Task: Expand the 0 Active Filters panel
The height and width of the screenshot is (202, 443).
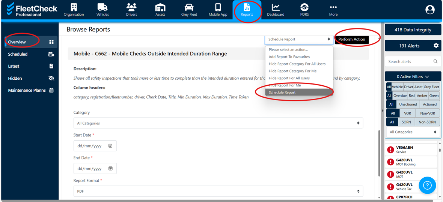Action: pyautogui.click(x=413, y=76)
